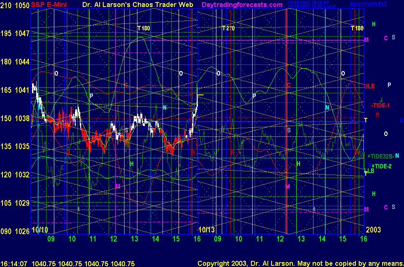The image size is (404, 267).
Task: Click the white 'P' in the right margin
Action: (x=389, y=85)
